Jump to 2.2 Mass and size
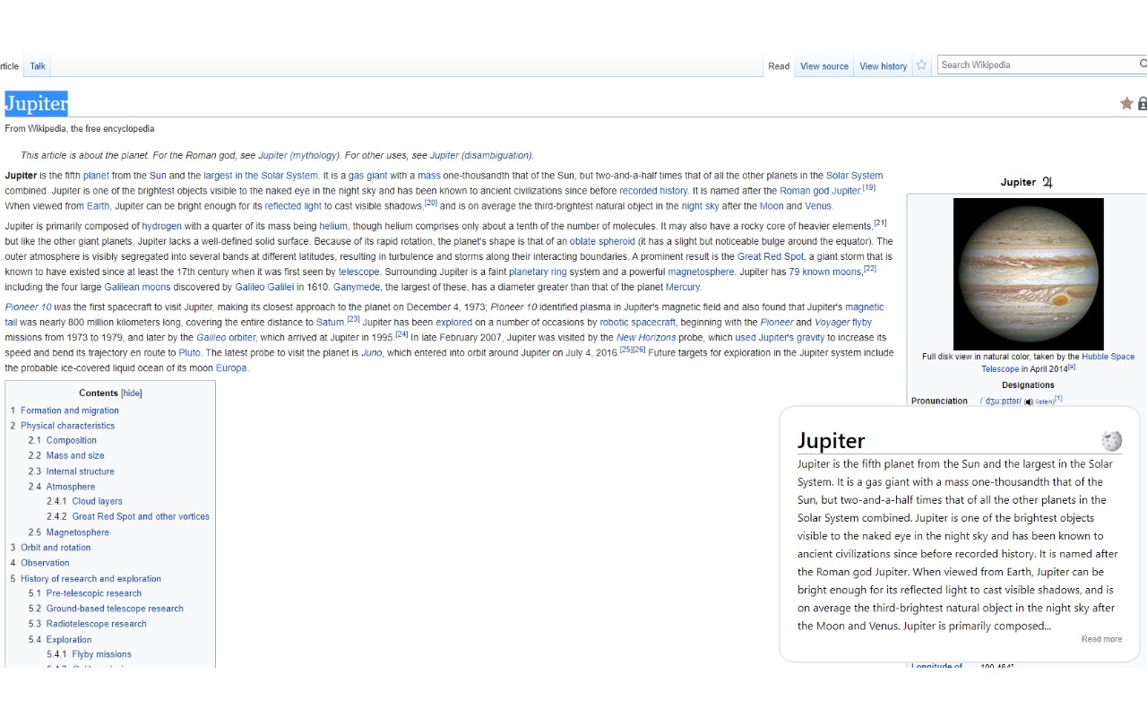Image resolution: width=1147 pixels, height=717 pixels. (75, 455)
